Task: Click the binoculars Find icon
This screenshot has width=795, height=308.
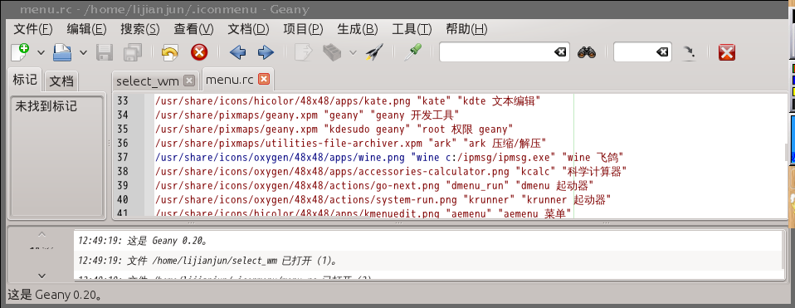Action: [x=587, y=52]
